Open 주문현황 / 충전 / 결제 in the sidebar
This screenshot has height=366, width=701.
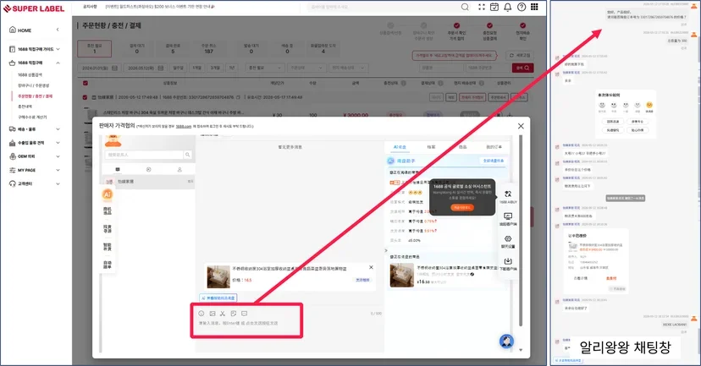pos(35,96)
